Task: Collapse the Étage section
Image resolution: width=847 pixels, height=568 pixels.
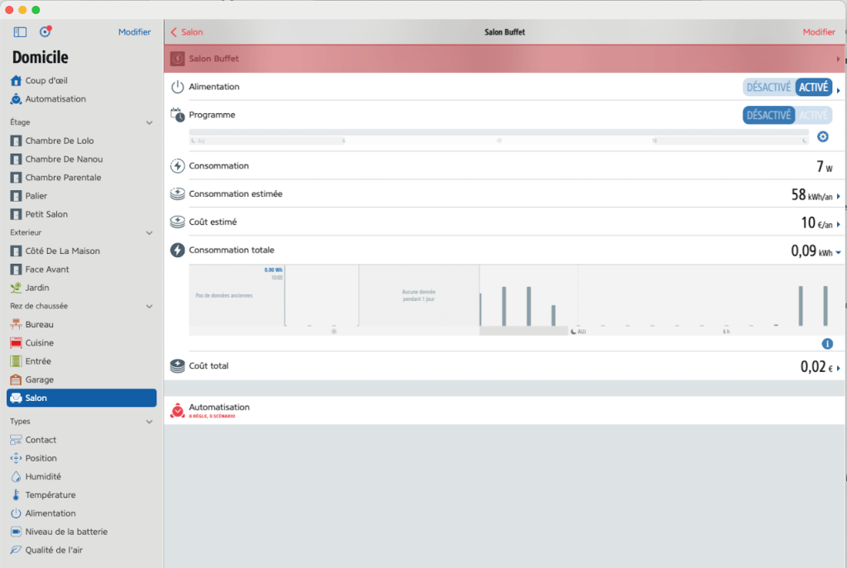Action: click(x=150, y=122)
